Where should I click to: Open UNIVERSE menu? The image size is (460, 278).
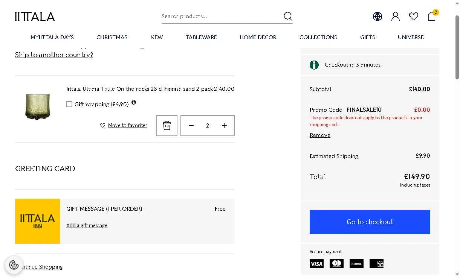pos(411,37)
